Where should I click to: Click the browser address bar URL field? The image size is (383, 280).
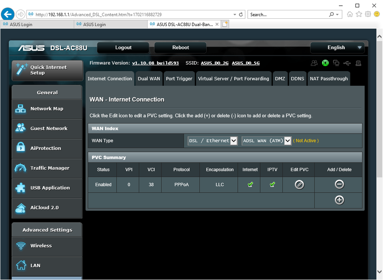click(x=130, y=15)
